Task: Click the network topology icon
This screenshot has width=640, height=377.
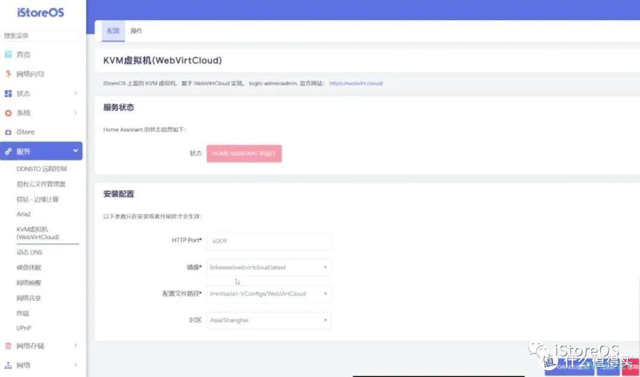Action: pyautogui.click(x=8, y=365)
